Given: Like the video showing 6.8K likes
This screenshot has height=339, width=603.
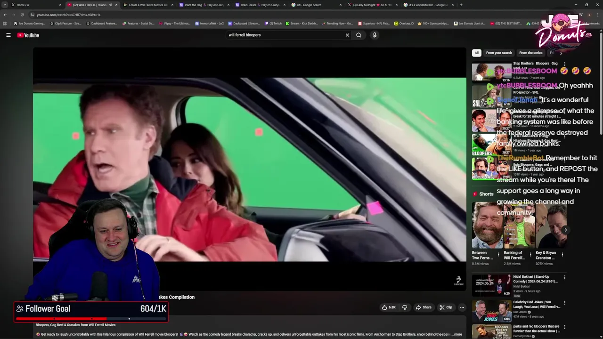Looking at the screenshot, I should pyautogui.click(x=389, y=307).
